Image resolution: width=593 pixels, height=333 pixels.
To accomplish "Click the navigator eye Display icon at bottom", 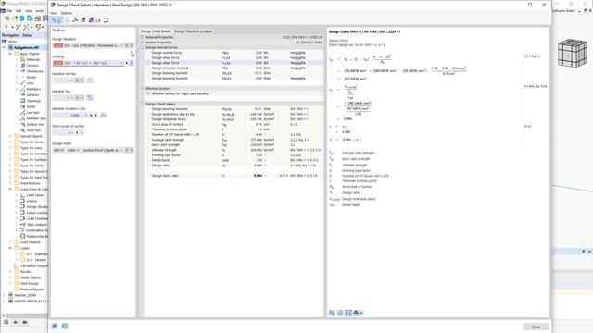I will [x=15, y=322].
